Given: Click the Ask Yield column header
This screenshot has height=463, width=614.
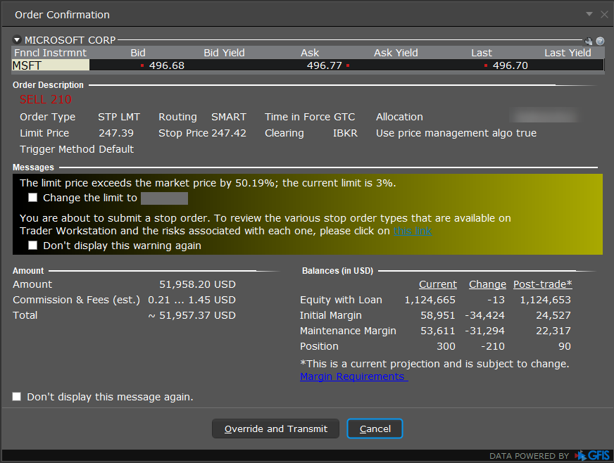Looking at the screenshot, I should [396, 53].
